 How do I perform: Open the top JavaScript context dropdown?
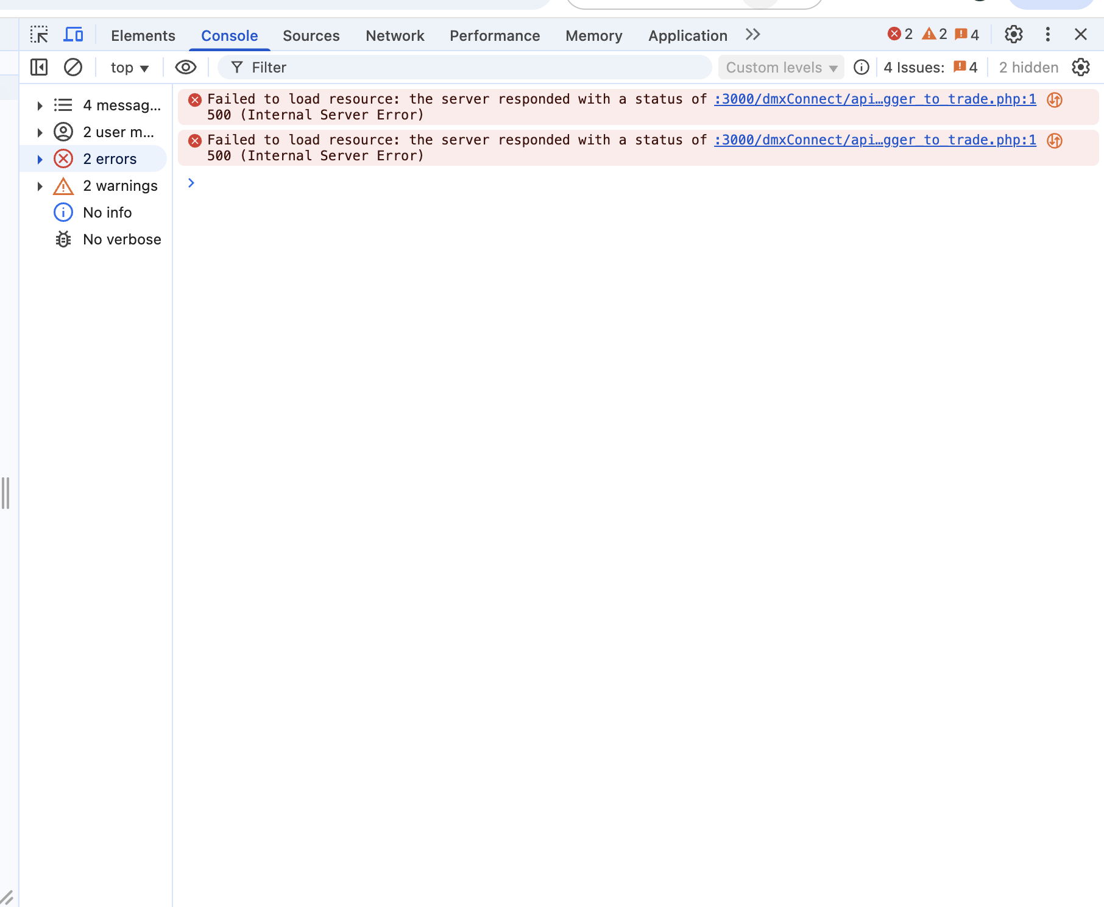point(129,68)
